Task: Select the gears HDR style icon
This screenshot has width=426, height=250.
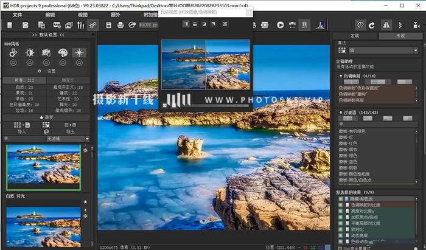Action: (13, 53)
